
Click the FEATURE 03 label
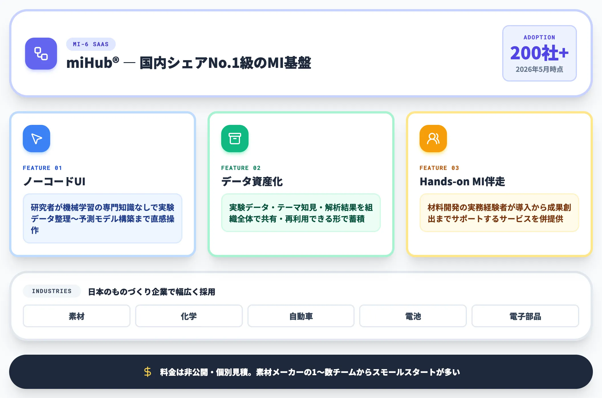439,168
